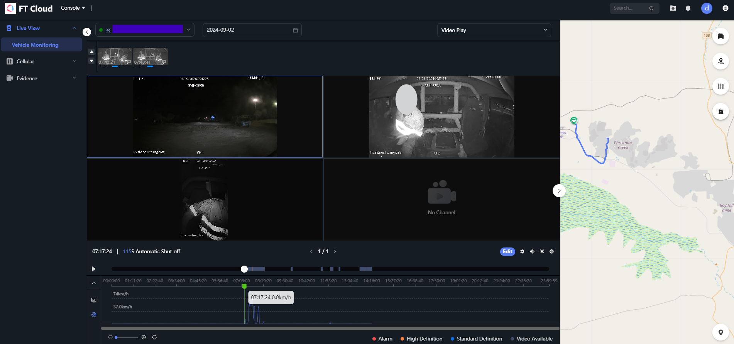Reset timeline zoom with refresh icon
734x344 pixels.
click(154, 337)
